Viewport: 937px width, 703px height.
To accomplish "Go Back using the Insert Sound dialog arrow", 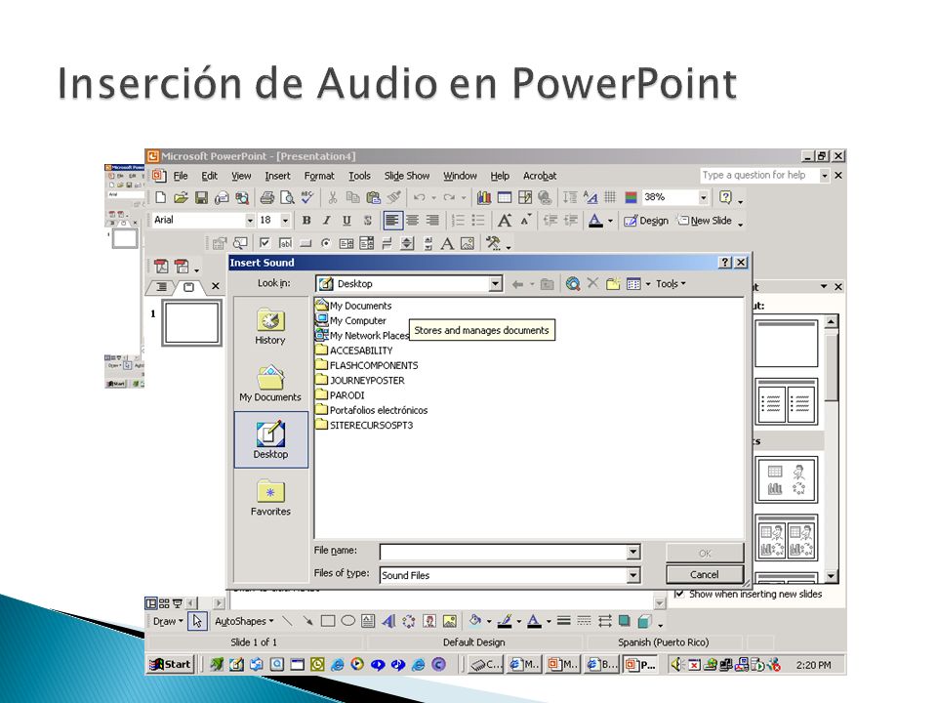I will [517, 284].
